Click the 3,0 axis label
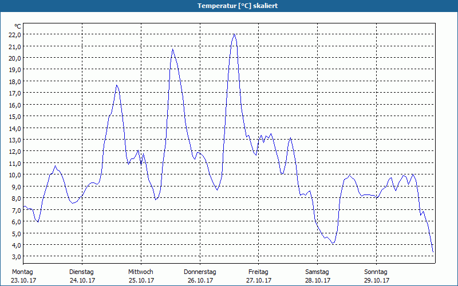This screenshot has height=286, width=458. pos(17,256)
